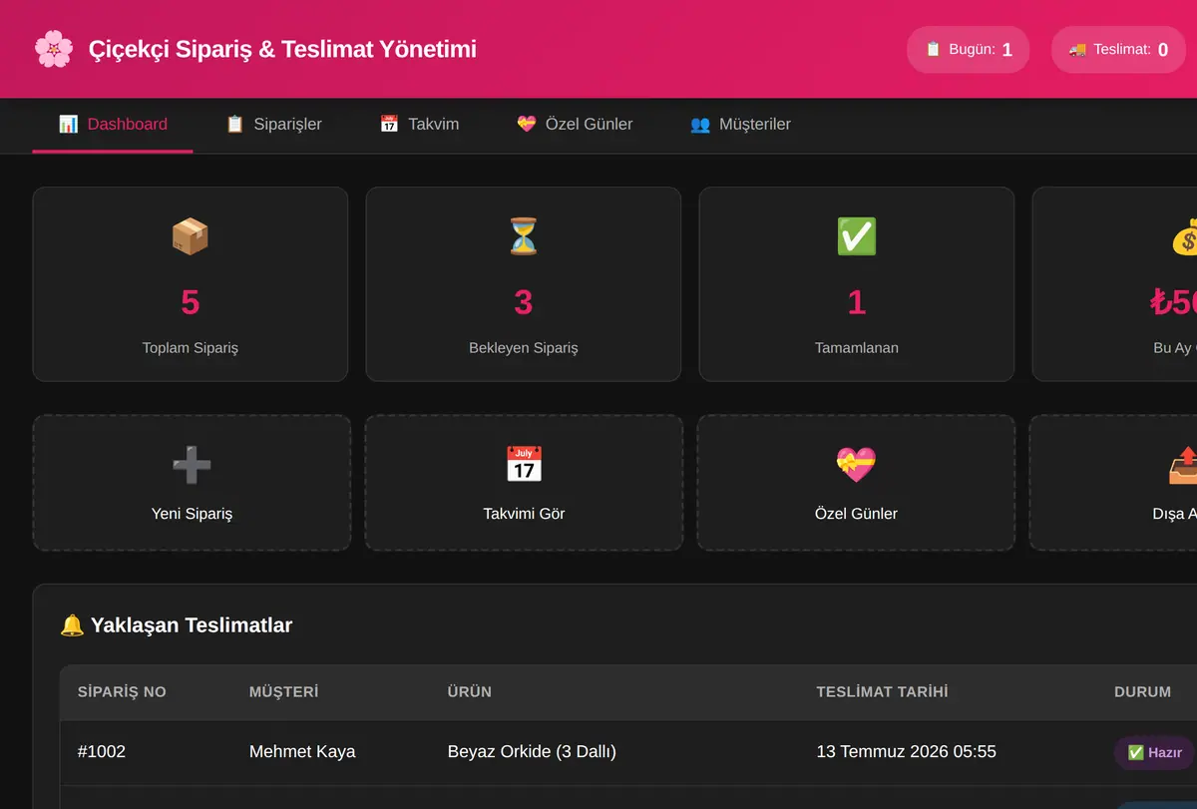Screen dimensions: 1197x809
Task: Click product Beyaz Orkide (3 Dallı)
Action: click(532, 751)
